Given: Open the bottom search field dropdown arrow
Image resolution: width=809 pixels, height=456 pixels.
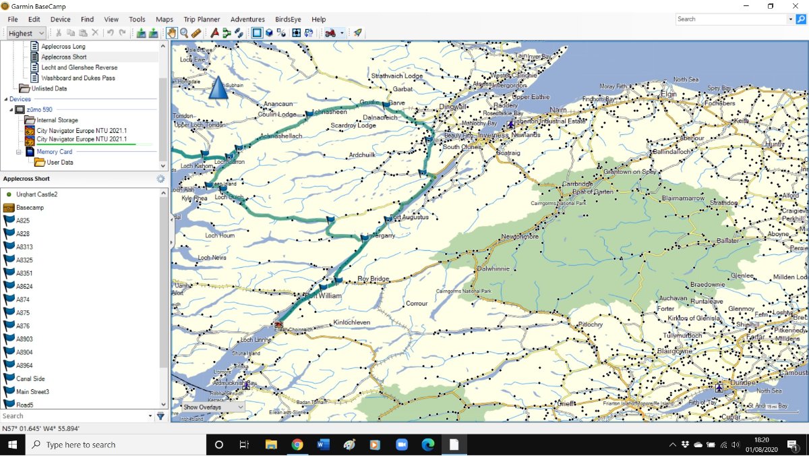Looking at the screenshot, I should pos(150,416).
